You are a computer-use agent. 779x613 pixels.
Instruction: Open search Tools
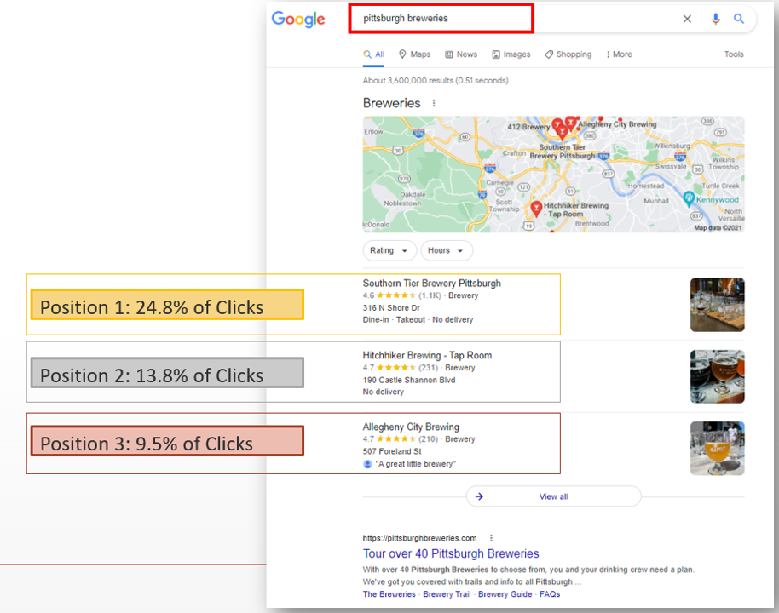click(x=734, y=54)
